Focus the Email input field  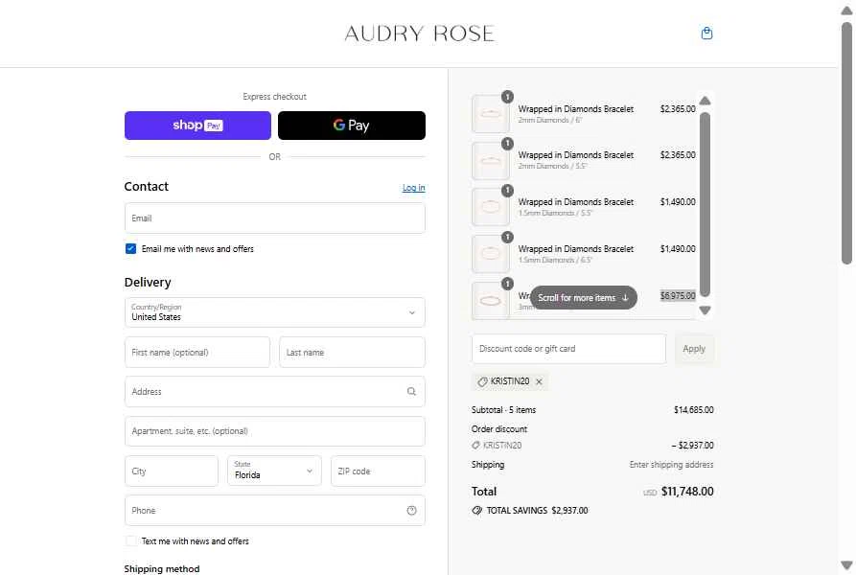[274, 218]
